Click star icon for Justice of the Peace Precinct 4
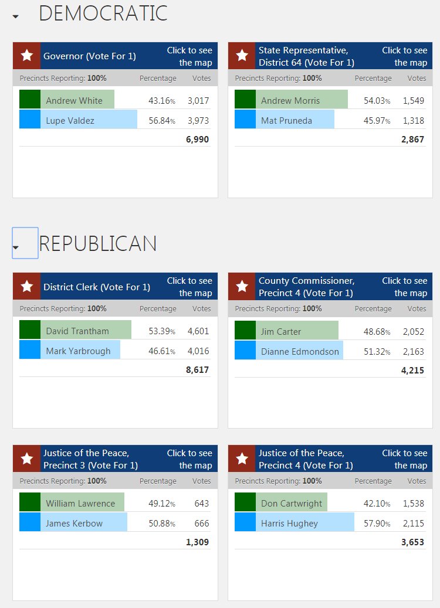Viewport: 440px width, 608px height. pos(242,458)
